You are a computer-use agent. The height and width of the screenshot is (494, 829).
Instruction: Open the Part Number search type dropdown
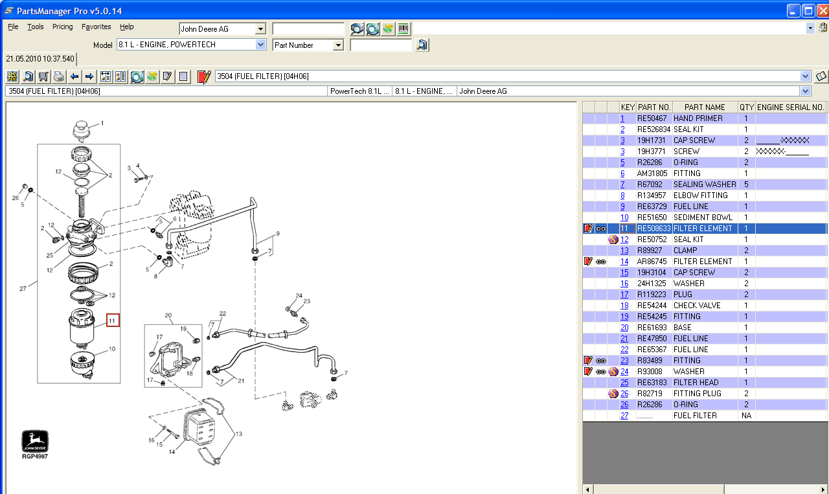coord(338,45)
